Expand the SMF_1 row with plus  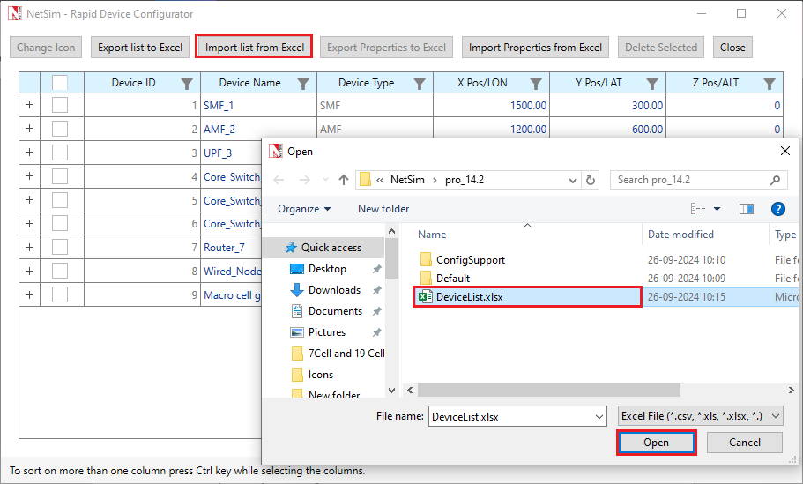click(30, 105)
